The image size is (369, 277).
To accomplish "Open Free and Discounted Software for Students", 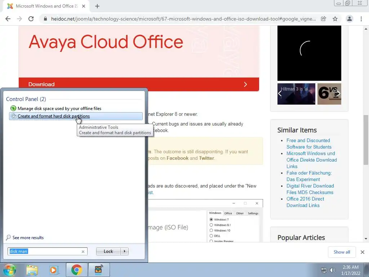I will 309,144.
